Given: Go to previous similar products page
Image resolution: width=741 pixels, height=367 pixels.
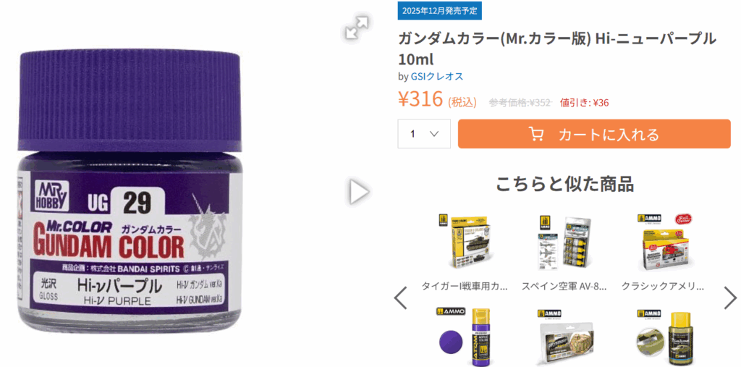Looking at the screenshot, I should [400, 298].
